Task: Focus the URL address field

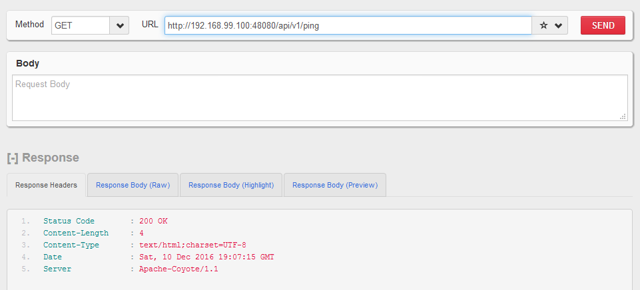Action: coord(348,25)
